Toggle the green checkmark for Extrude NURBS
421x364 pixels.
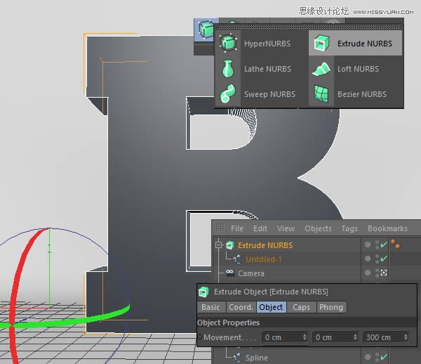384,245
